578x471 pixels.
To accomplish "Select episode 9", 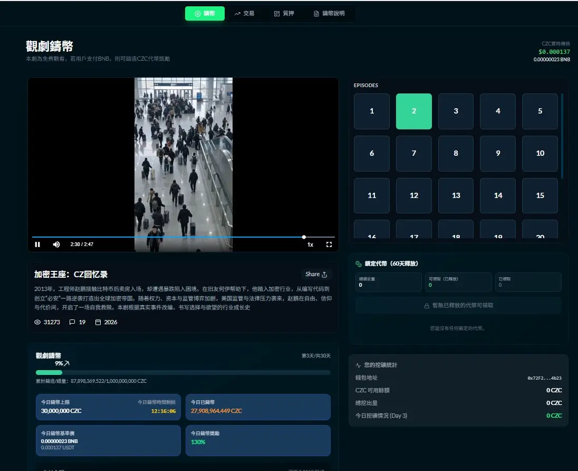I will click(498, 153).
